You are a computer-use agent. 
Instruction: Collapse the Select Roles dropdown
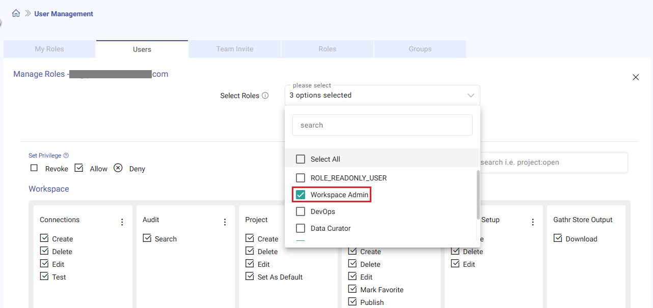coord(470,96)
